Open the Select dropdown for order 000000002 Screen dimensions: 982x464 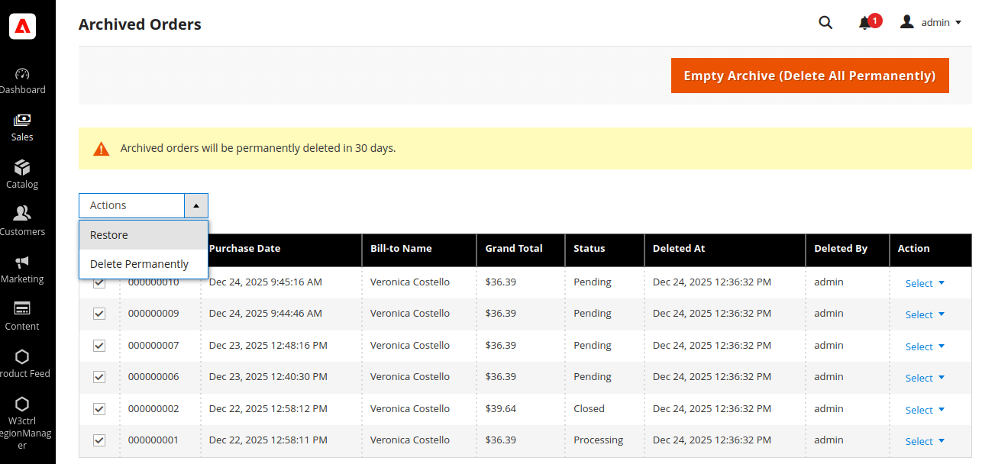[x=924, y=410]
